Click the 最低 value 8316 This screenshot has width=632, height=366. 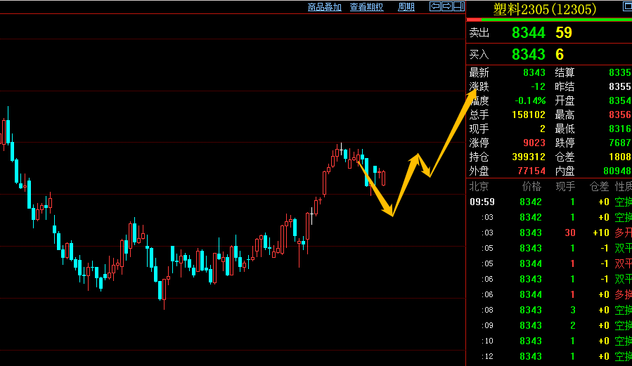click(620, 129)
